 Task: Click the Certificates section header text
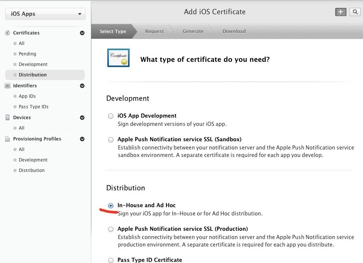point(26,33)
